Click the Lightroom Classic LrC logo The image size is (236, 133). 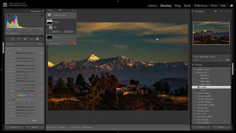pos(5,5)
